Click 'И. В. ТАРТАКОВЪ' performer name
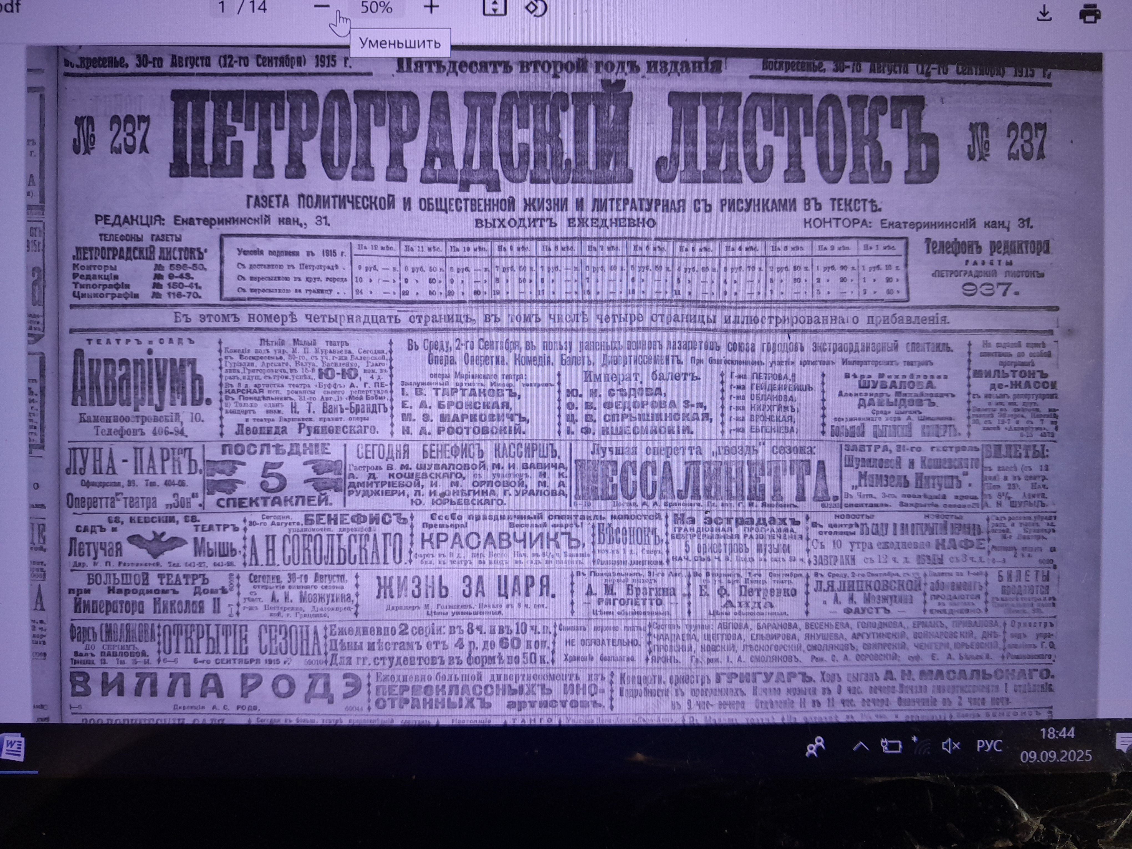1132x849 pixels. (460, 393)
